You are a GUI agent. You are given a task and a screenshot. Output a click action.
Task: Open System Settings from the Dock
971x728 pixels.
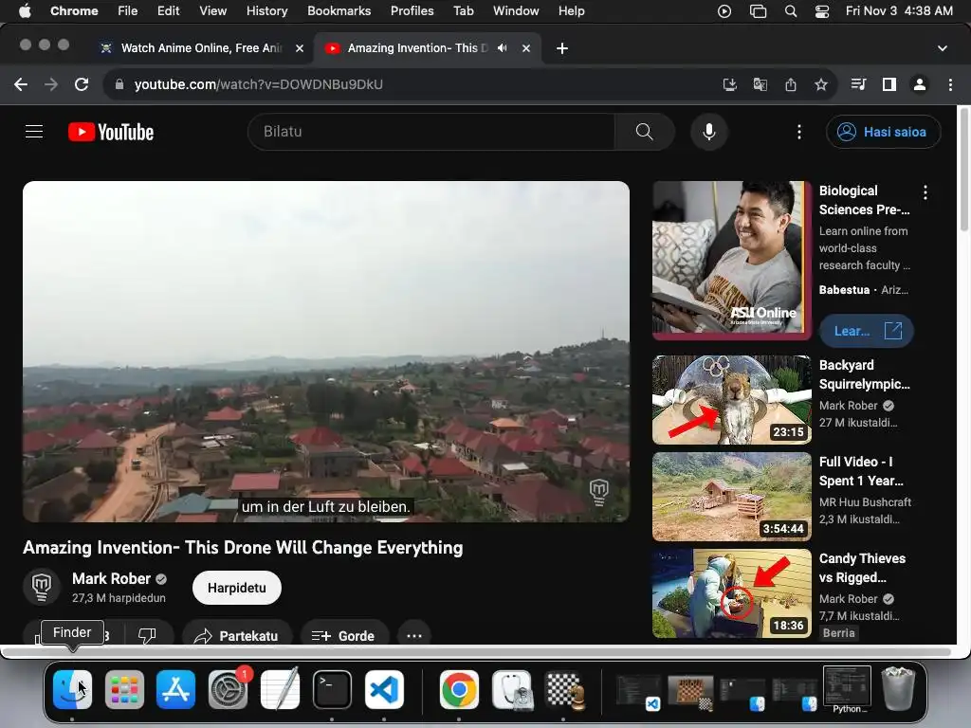(x=228, y=690)
